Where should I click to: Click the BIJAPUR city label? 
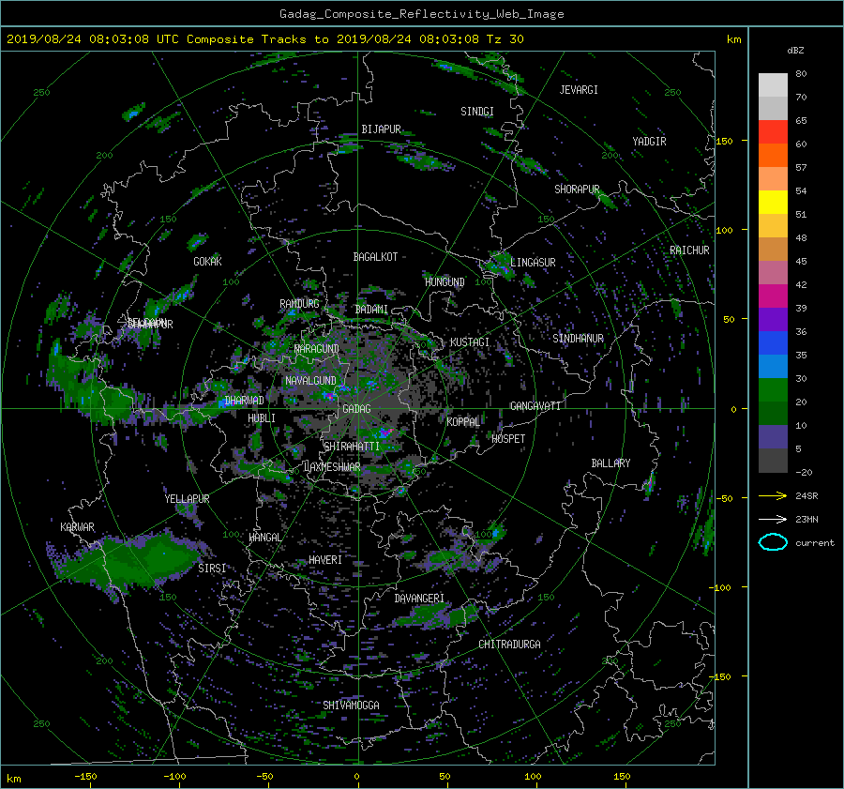click(x=381, y=129)
